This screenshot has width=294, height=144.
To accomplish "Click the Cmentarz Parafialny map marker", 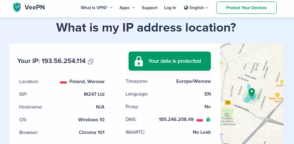I will click(226, 114).
